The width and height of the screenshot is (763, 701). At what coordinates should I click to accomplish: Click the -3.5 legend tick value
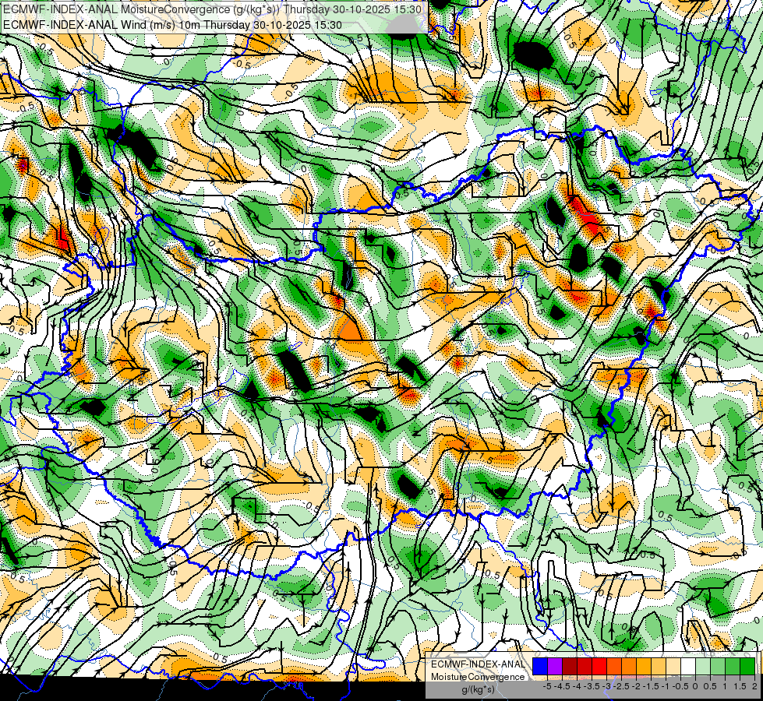[592, 686]
